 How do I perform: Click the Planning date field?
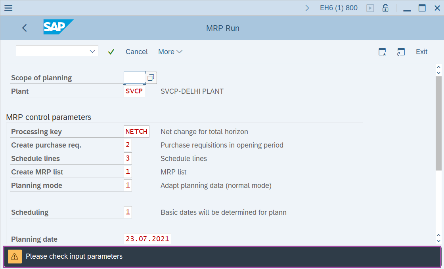(147, 239)
